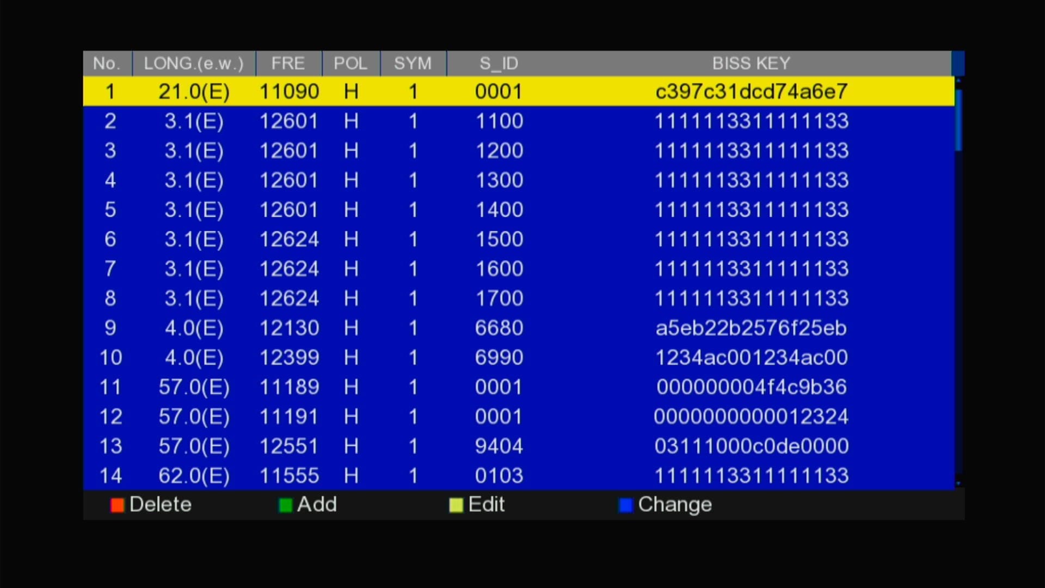Select row 11 key 000000004f4c9b36
Screen dimensions: 1045x588
pyautogui.click(x=751, y=387)
